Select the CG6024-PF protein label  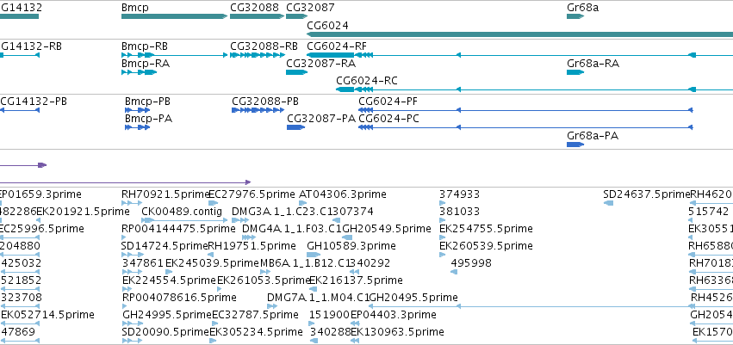click(388, 102)
